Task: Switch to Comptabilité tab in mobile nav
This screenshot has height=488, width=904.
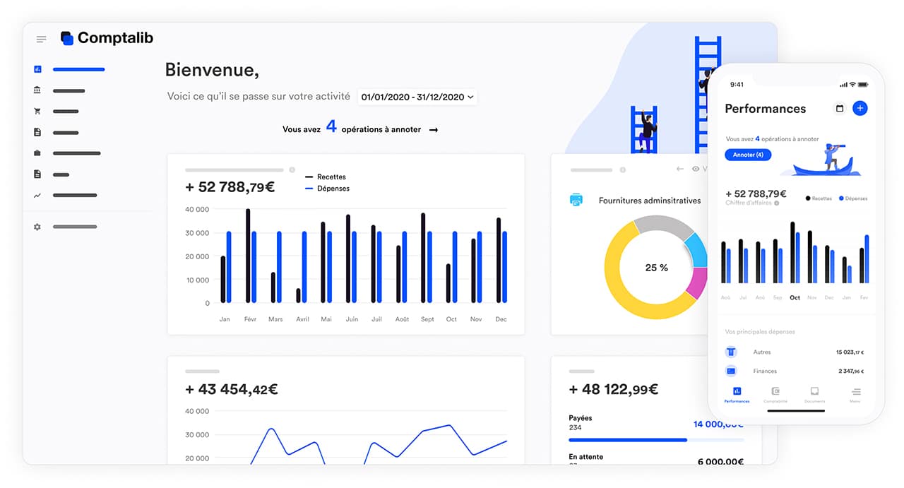Action: pyautogui.click(x=775, y=394)
